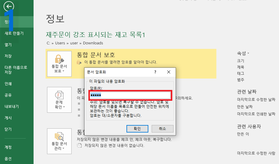Click the 정보 page heading
The height and width of the screenshot is (164, 279).
pos(55,19)
